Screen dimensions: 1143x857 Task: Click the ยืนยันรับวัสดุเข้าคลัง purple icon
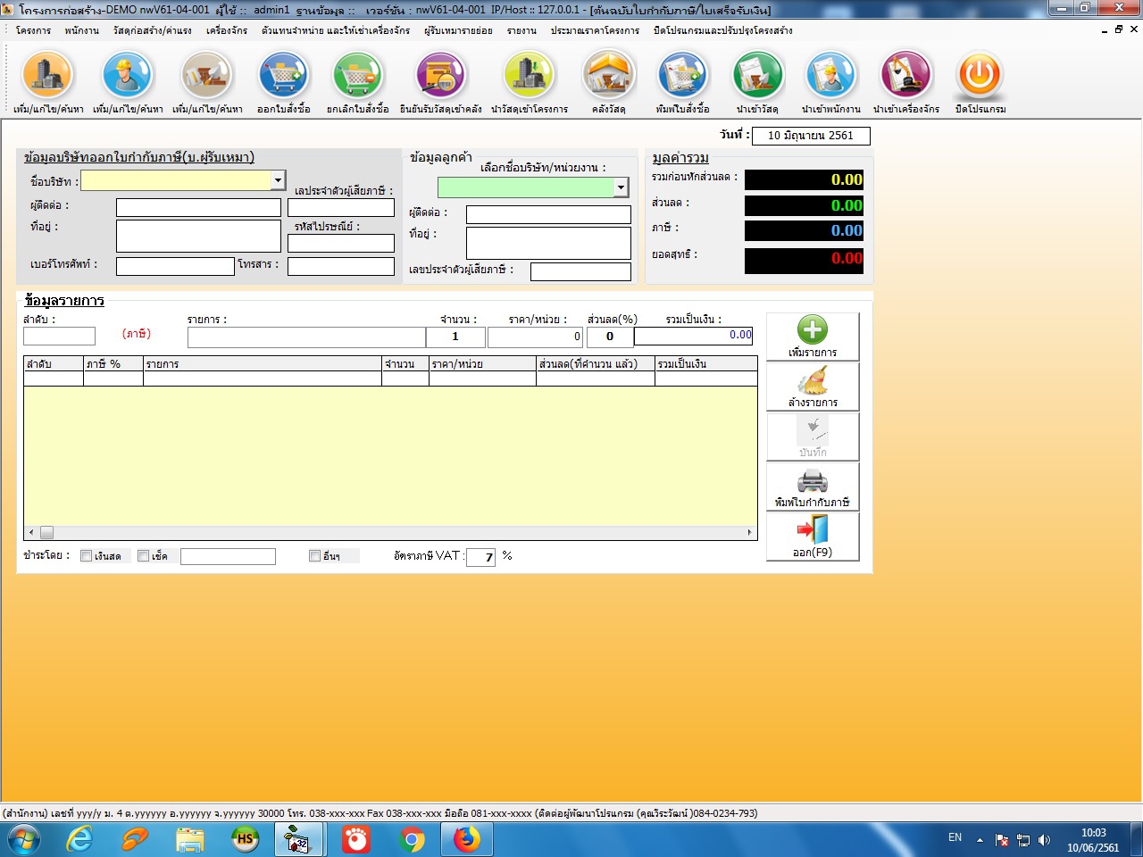point(441,77)
